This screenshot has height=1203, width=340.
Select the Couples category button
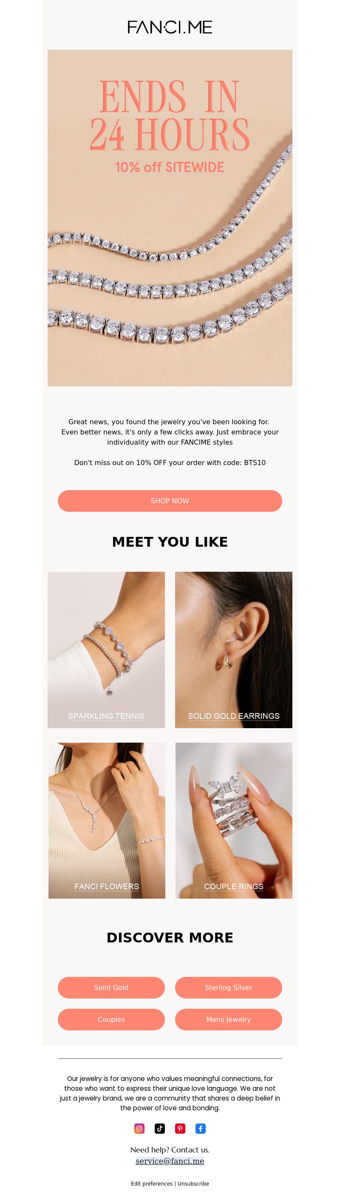coord(111,1019)
